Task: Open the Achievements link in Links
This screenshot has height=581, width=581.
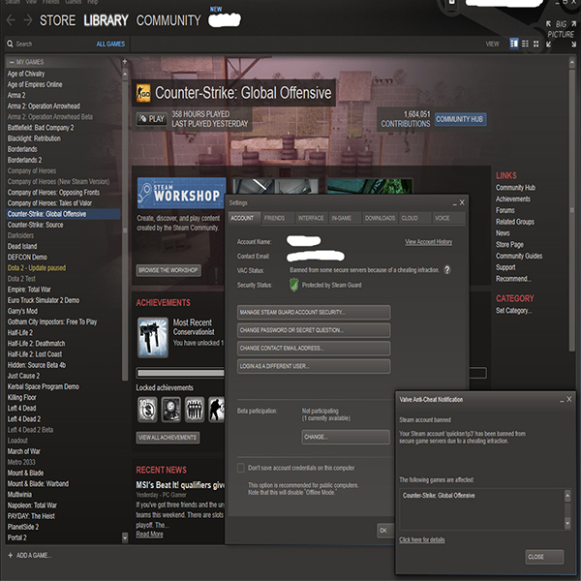Action: [x=513, y=199]
